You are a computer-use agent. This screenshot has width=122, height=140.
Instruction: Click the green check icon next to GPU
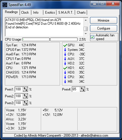pos(65,45)
